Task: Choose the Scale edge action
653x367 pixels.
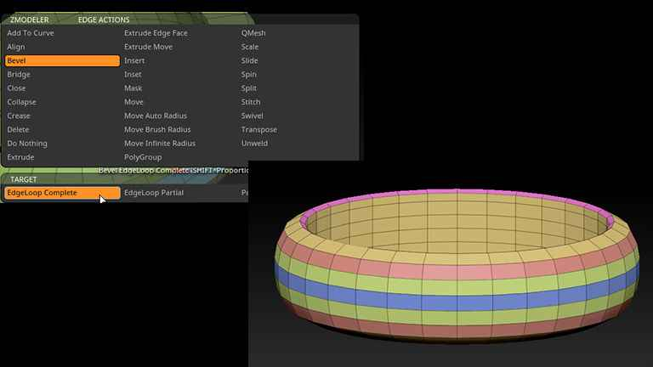Action: (x=250, y=47)
